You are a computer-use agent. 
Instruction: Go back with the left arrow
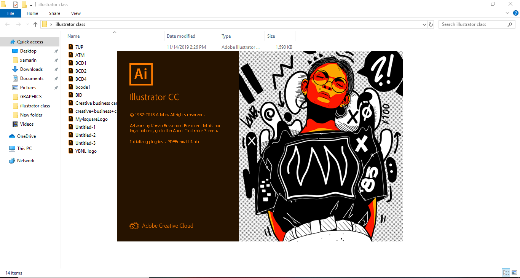(8, 24)
